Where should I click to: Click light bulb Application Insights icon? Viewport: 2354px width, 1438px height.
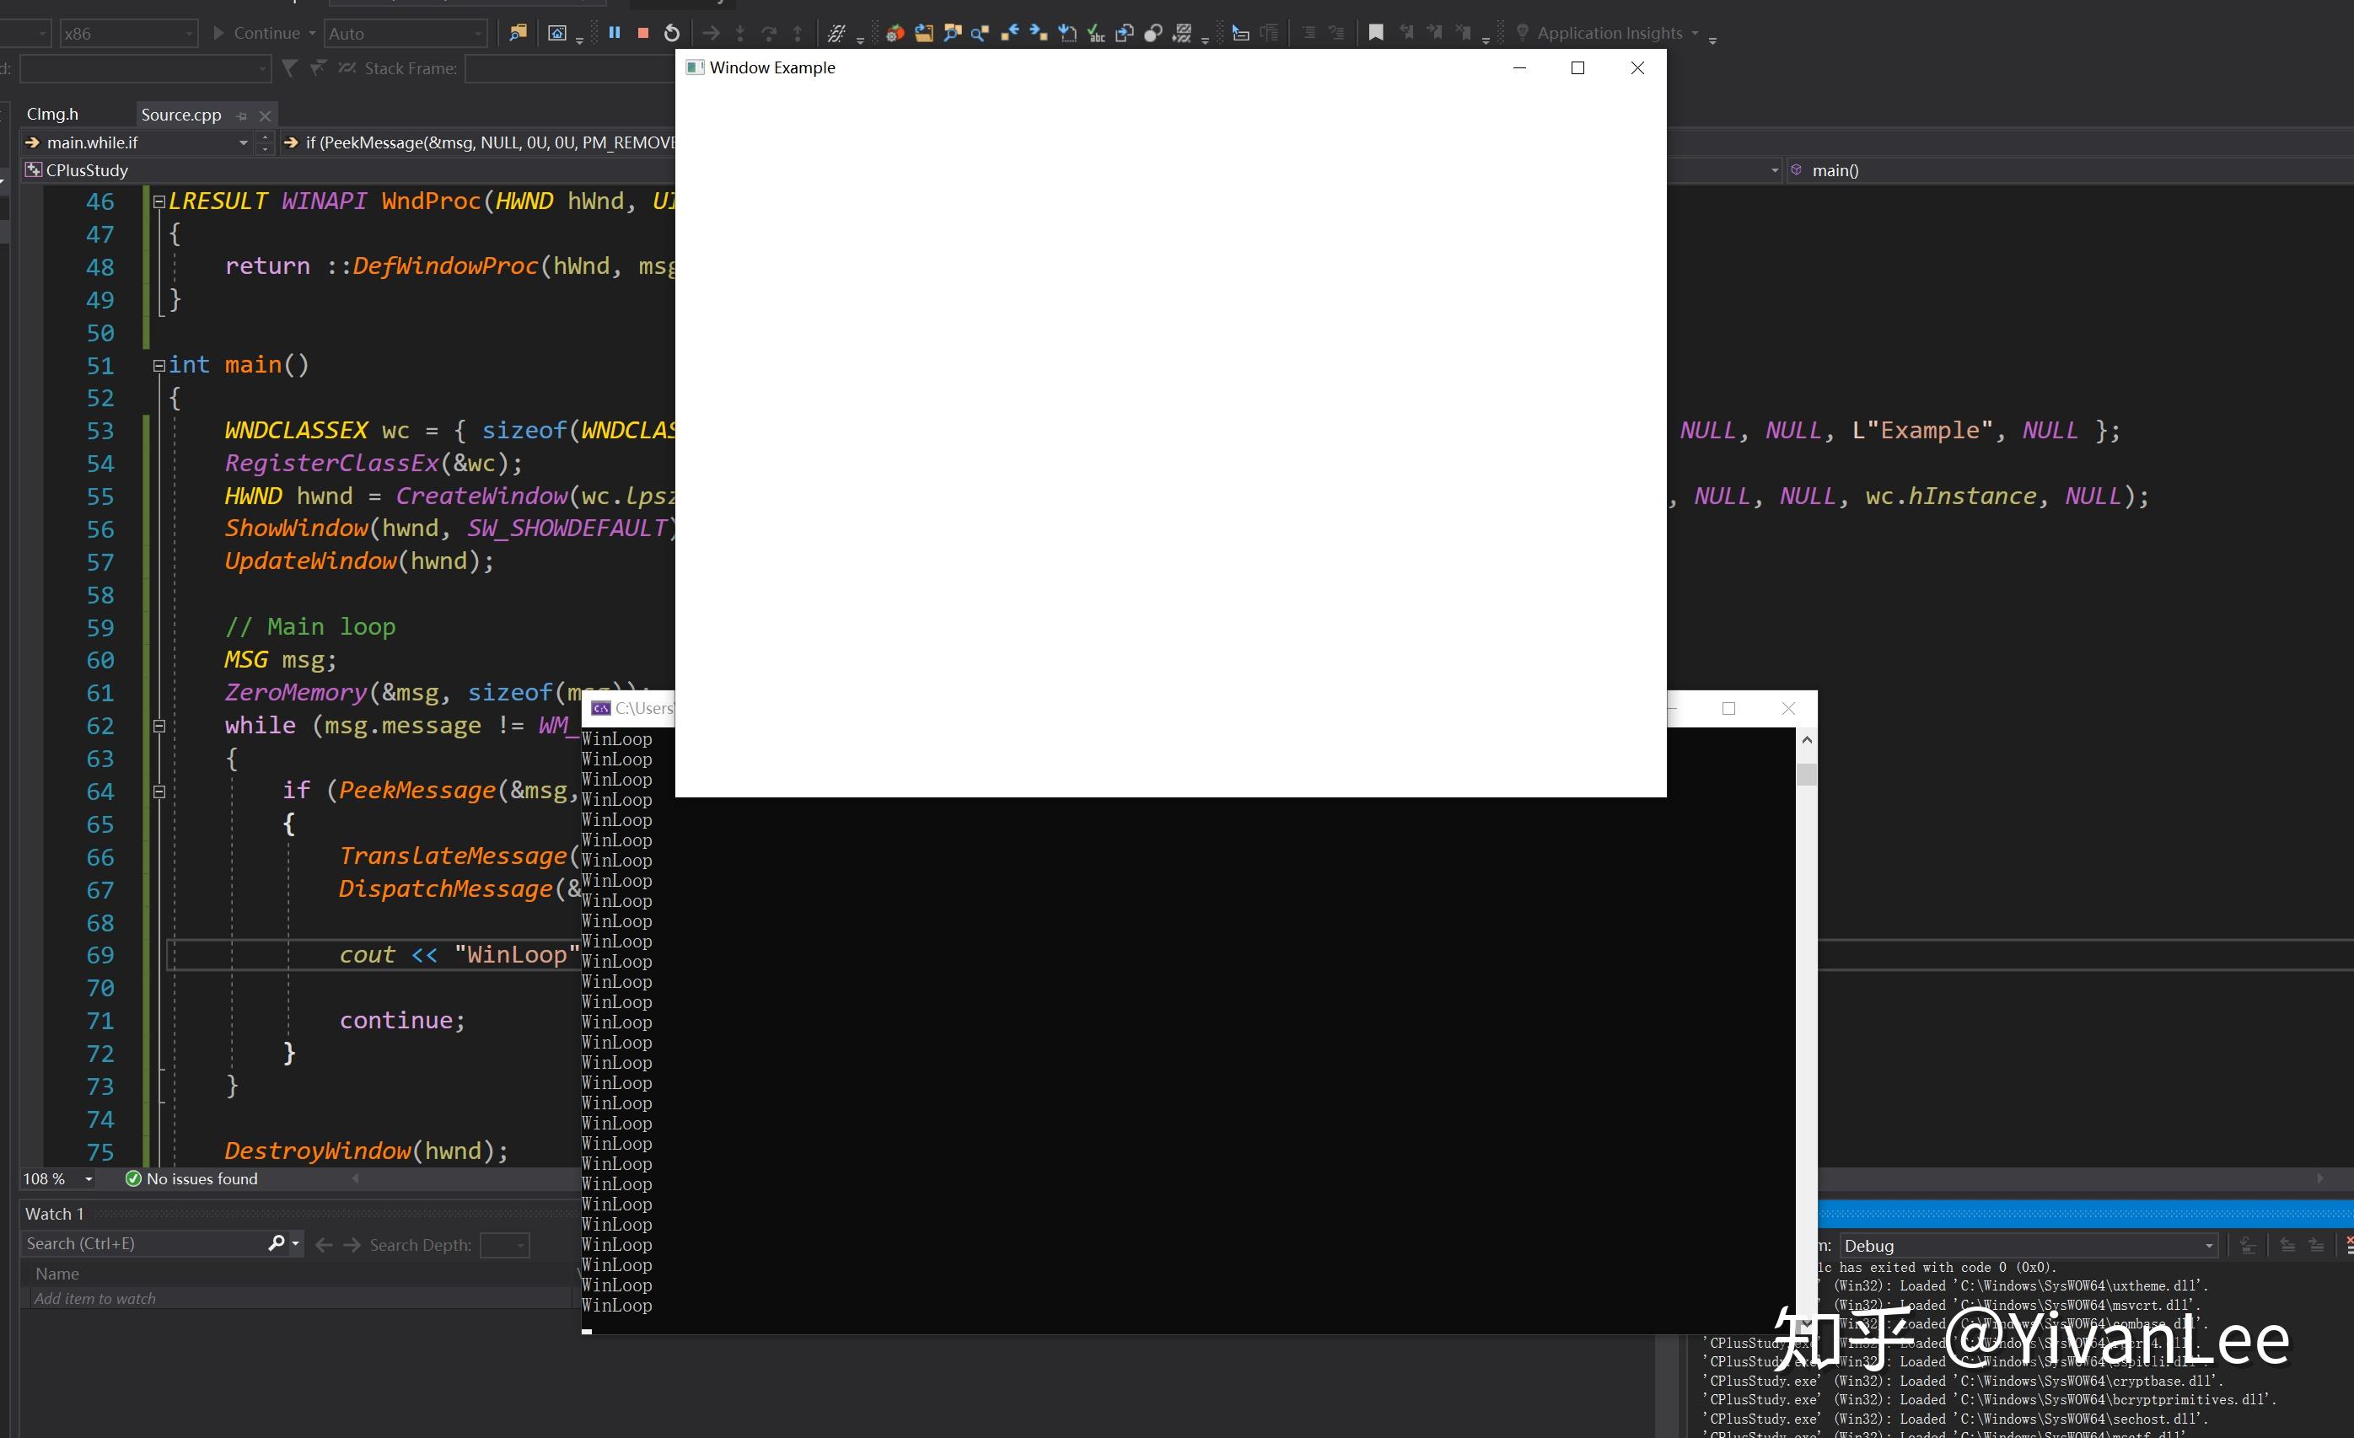pos(1522,33)
